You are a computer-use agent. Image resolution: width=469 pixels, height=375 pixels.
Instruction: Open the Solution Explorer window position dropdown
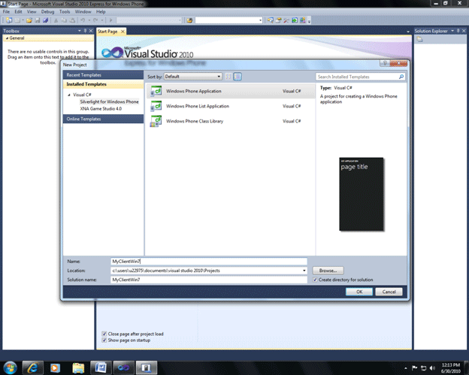click(x=452, y=31)
